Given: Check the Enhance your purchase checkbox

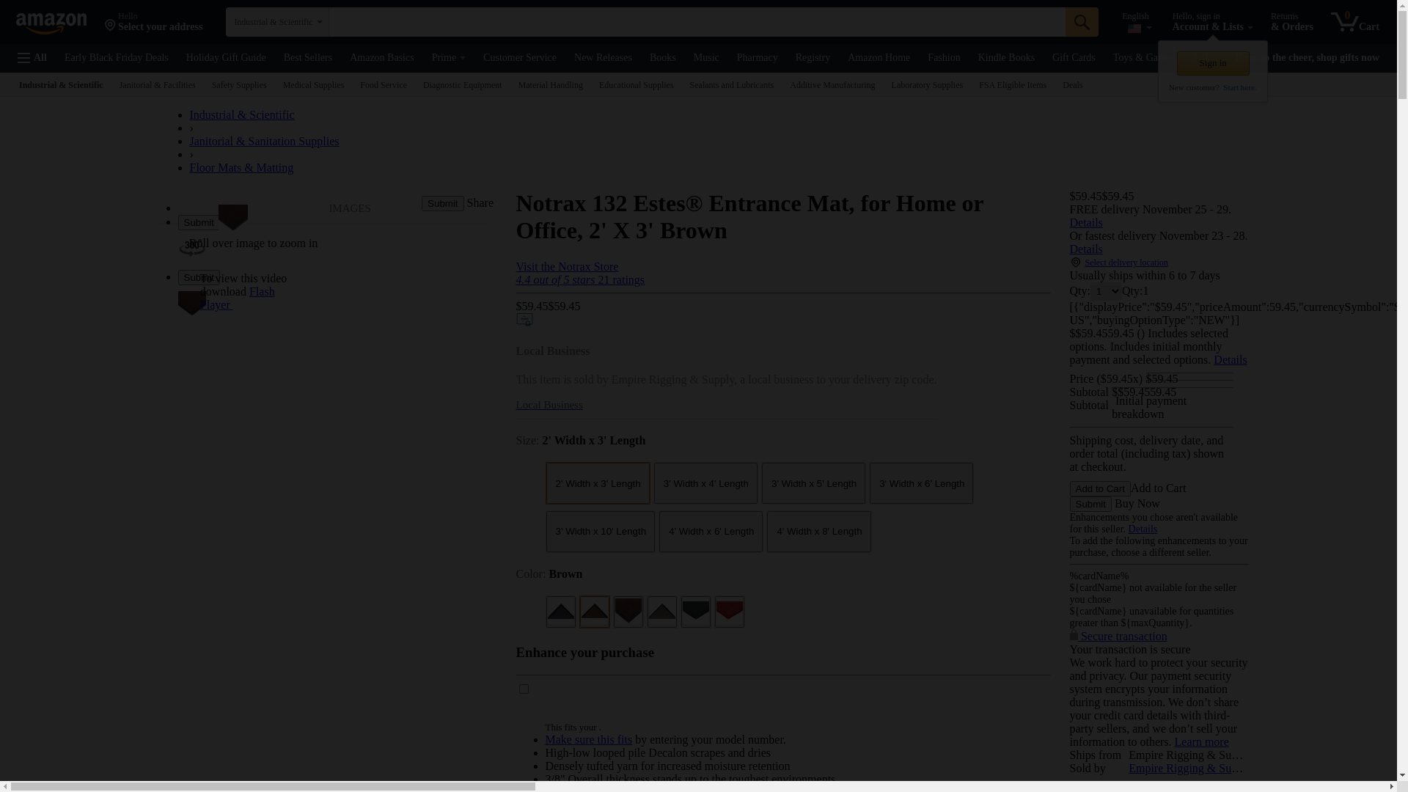Looking at the screenshot, I should pos(524,689).
